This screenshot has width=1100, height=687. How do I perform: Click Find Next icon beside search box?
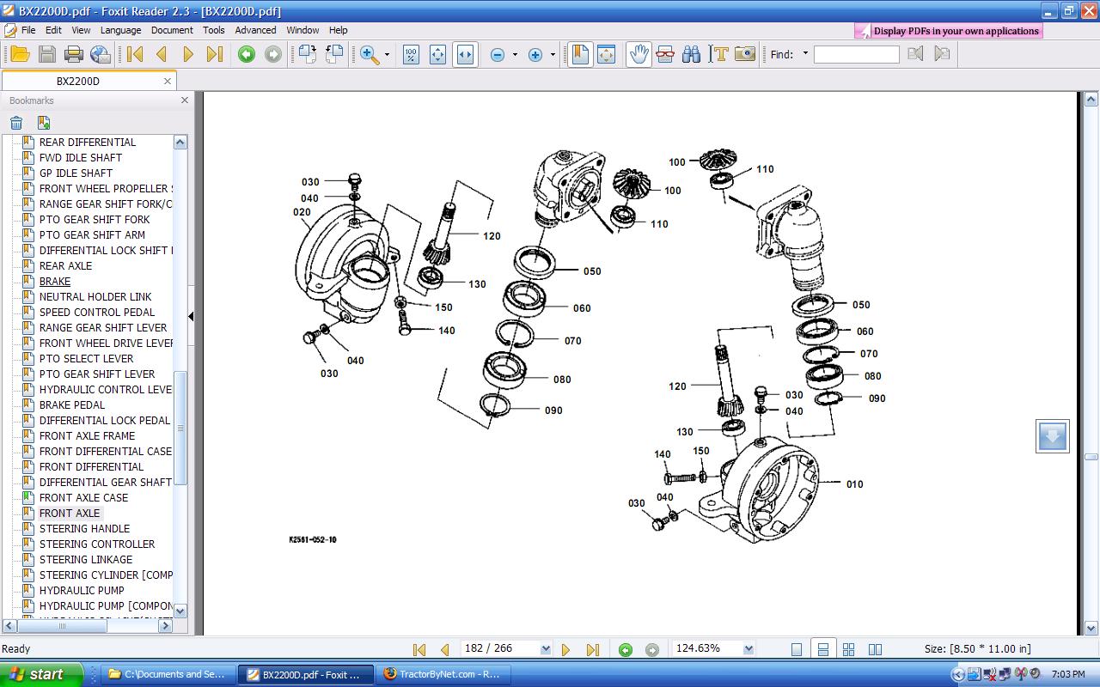(942, 53)
